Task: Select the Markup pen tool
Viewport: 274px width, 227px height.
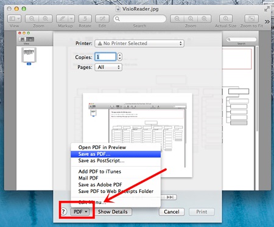Action: click(x=62, y=19)
